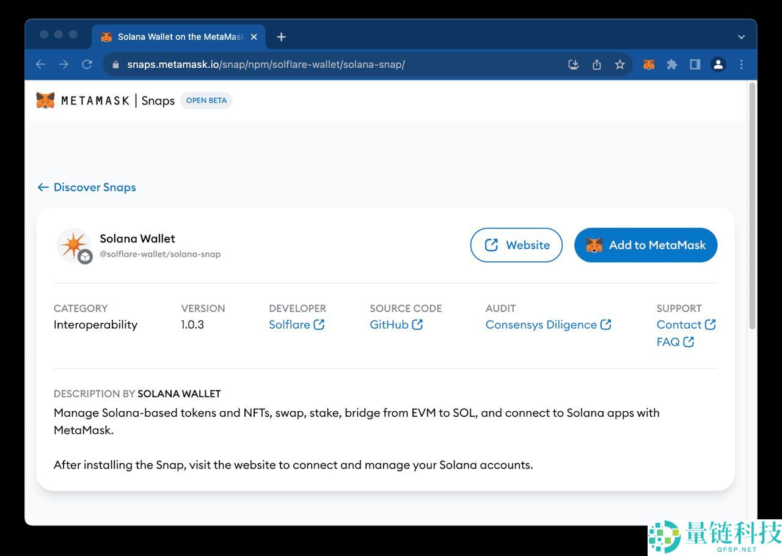Bookmark this page with the star icon
The width and height of the screenshot is (782, 556).
pos(619,64)
